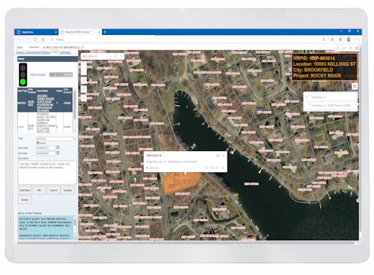Click the browser home icon
374x275 pixels.
(x=43, y=39)
